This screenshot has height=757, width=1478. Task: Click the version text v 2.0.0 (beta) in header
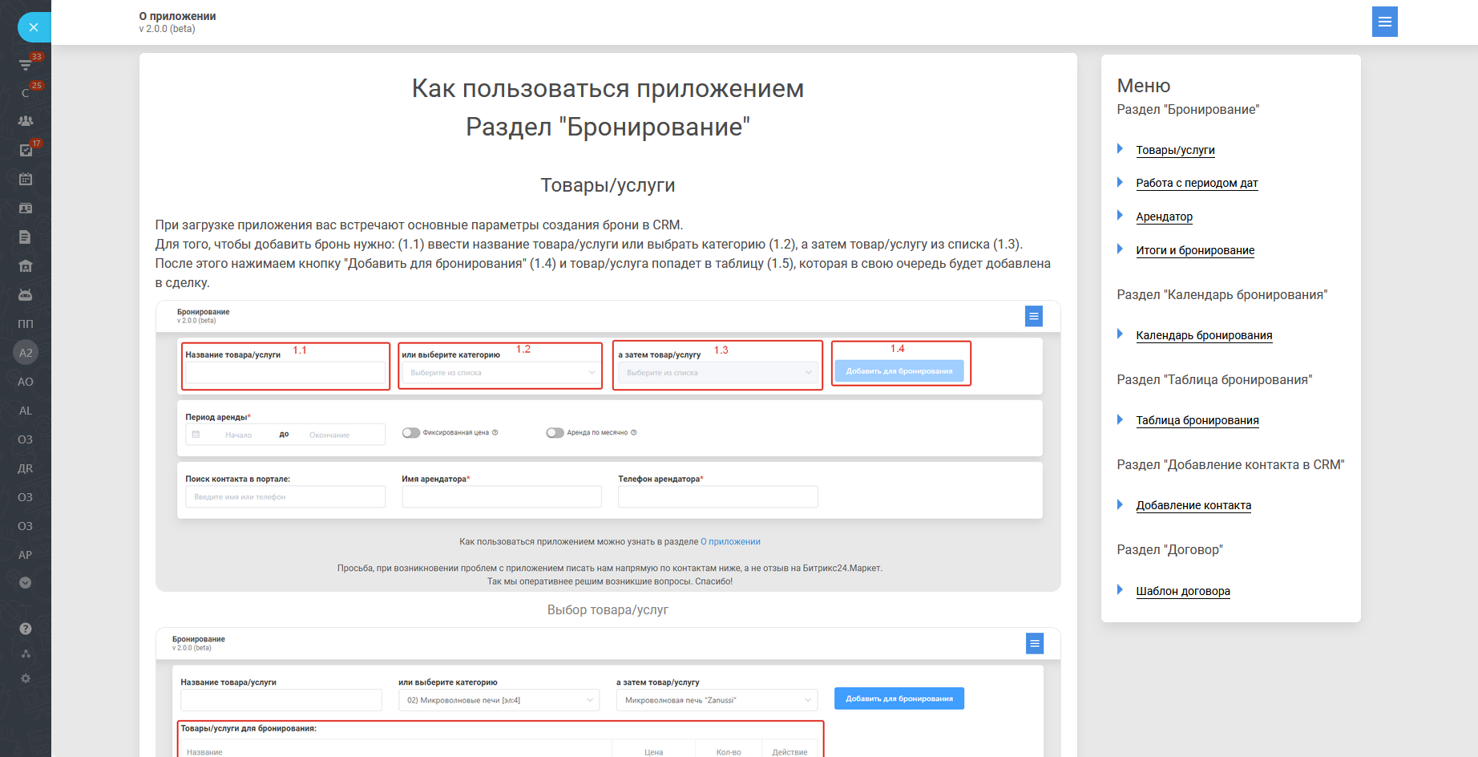(167, 29)
